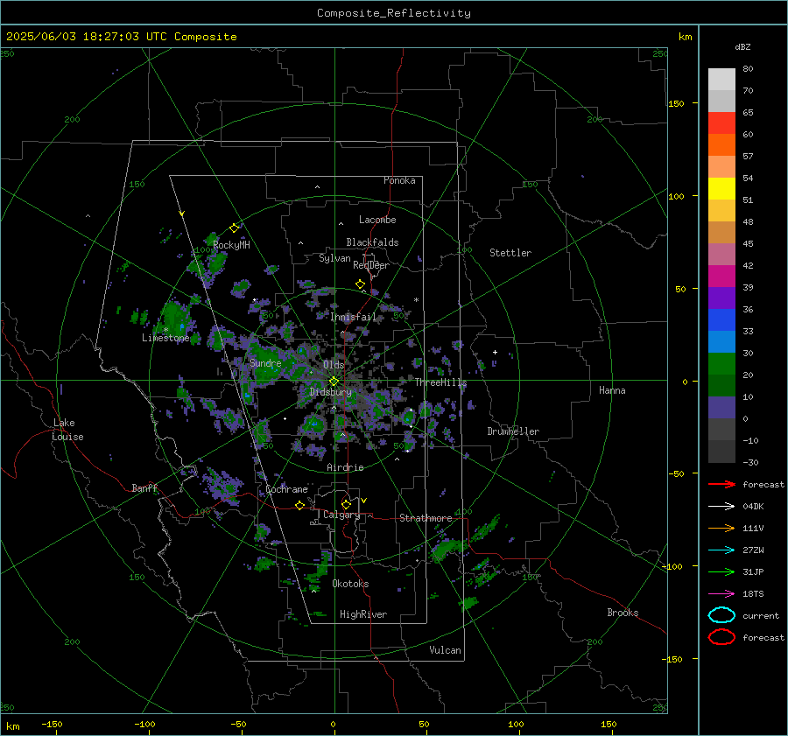Click the Brooks city label
Image resolution: width=788 pixels, height=736 pixels.
(623, 613)
